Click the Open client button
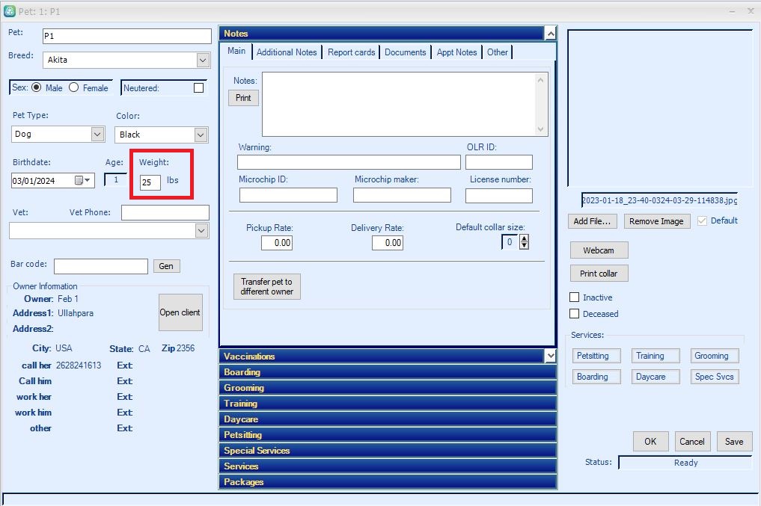The width and height of the screenshot is (761, 506). (x=180, y=312)
